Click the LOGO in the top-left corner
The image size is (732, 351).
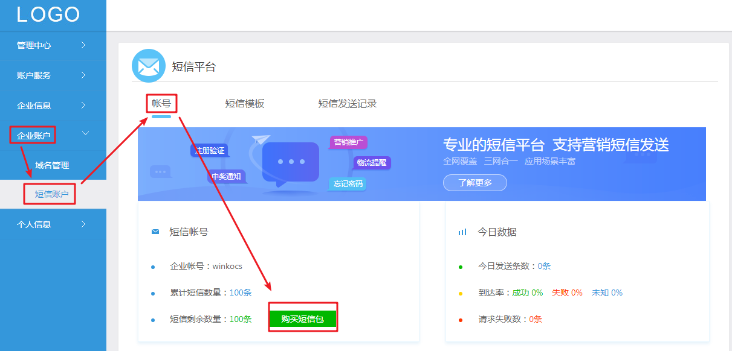pyautogui.click(x=48, y=14)
